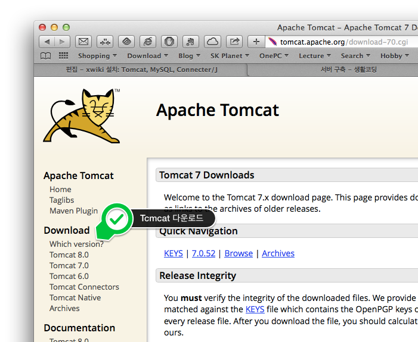
Task: Click the diamond tag toolbar icon
Action: (x=126, y=42)
